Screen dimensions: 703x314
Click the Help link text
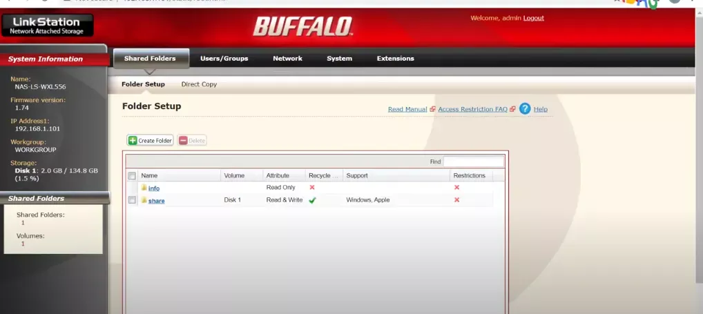541,109
